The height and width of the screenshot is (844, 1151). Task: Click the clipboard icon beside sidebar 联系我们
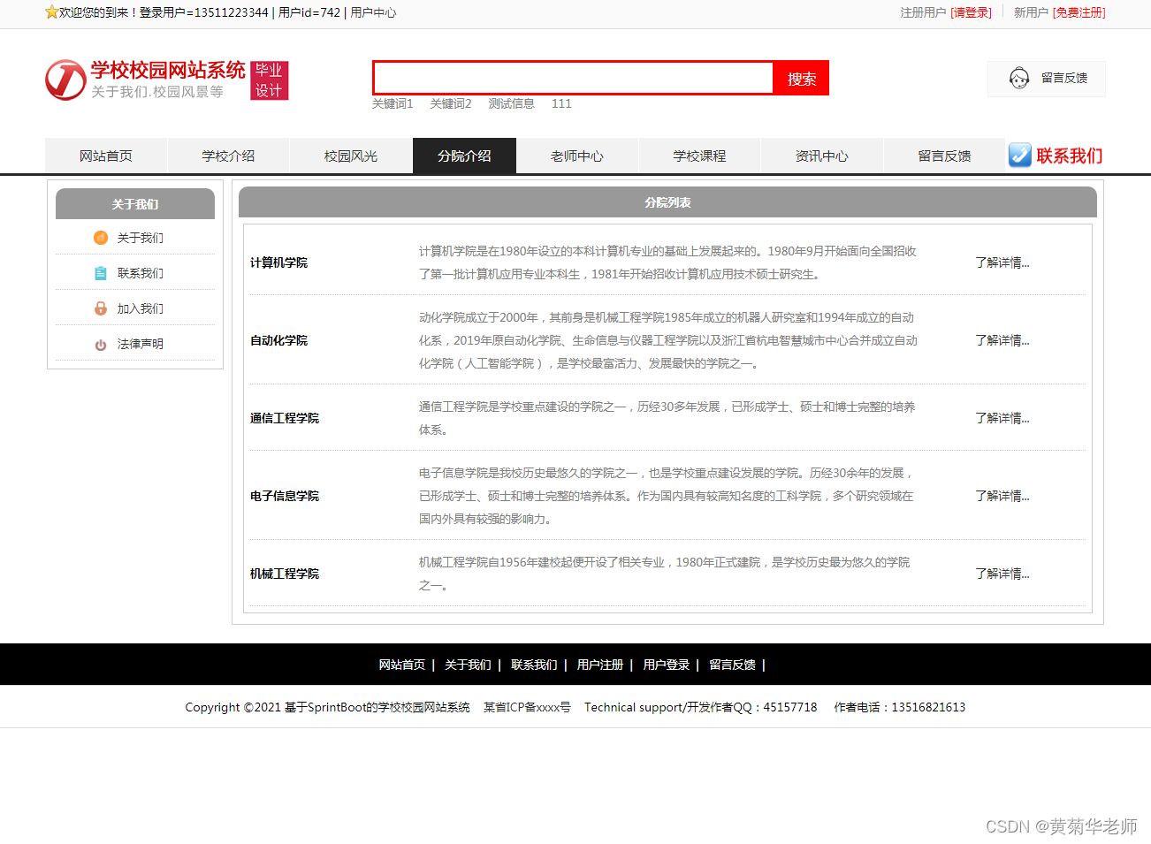tap(101, 273)
